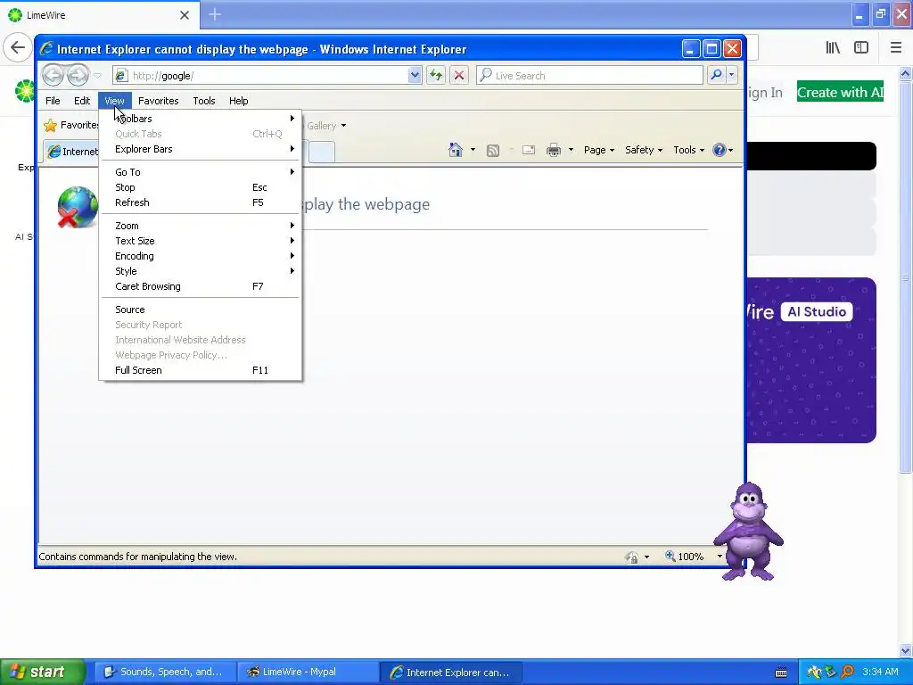Expand the Gallery dropdown in favorites bar
This screenshot has width=913, height=685.
[x=343, y=126]
